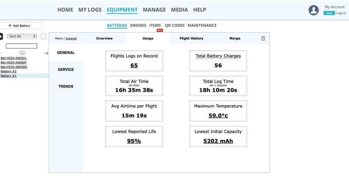Switch to the ITEMS sub-tab

click(x=155, y=25)
